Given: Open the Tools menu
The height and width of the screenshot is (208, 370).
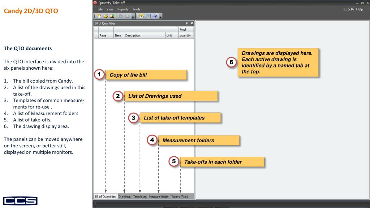Looking at the screenshot, I should point(136,9).
